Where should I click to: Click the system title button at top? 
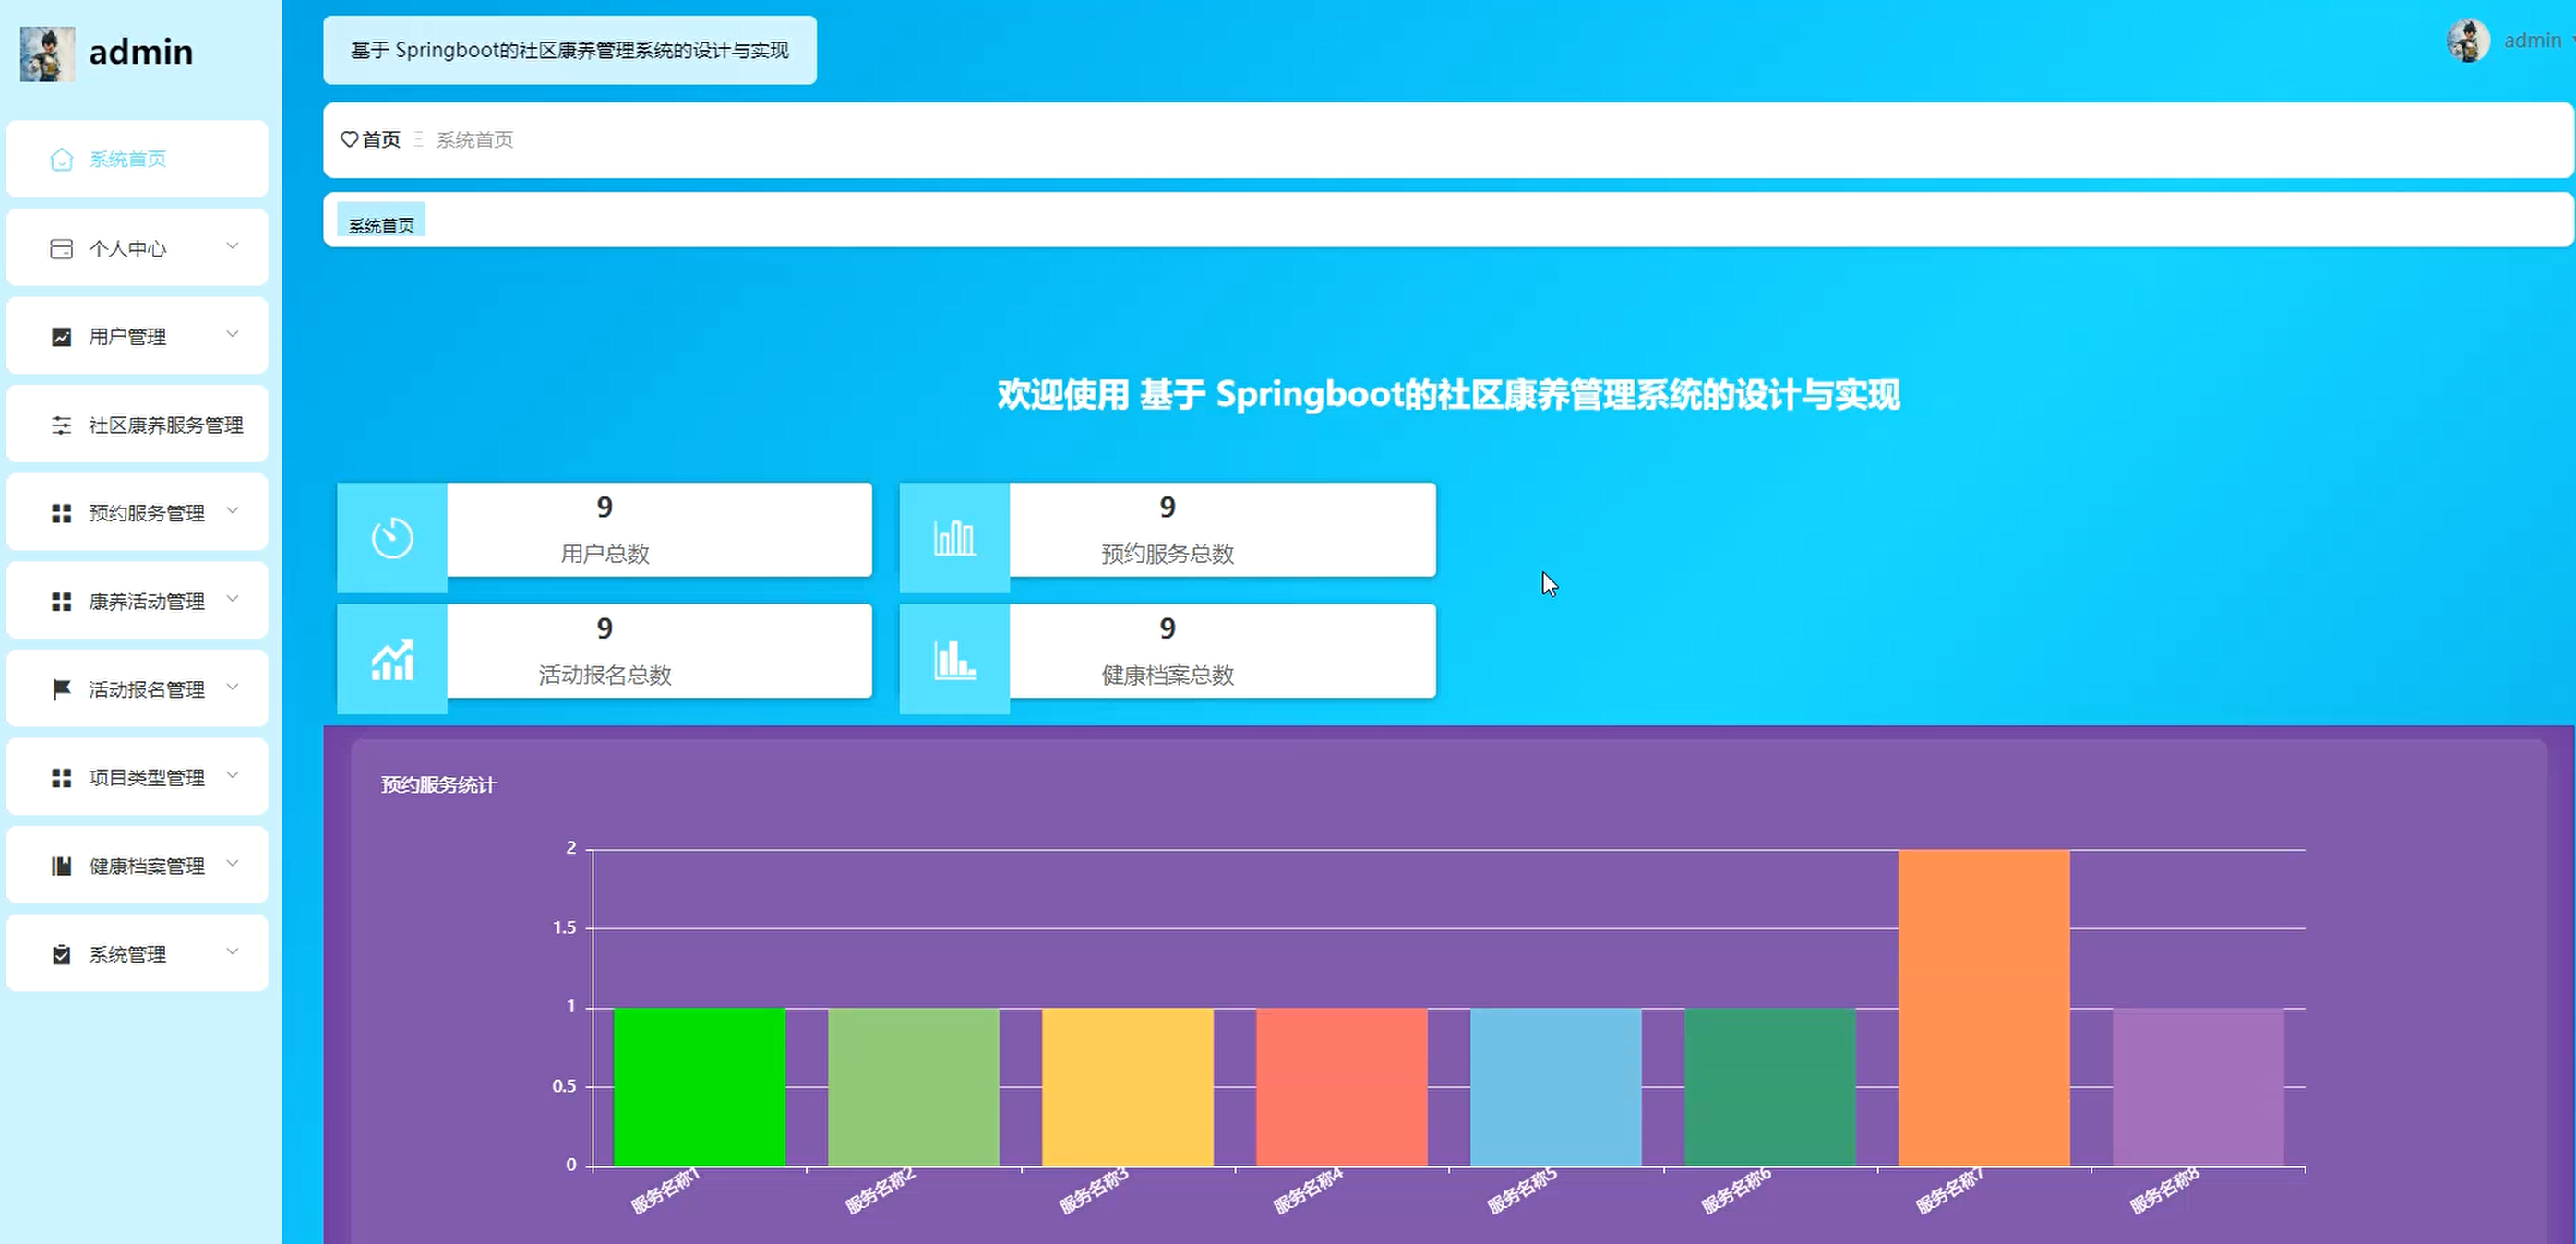tap(570, 50)
